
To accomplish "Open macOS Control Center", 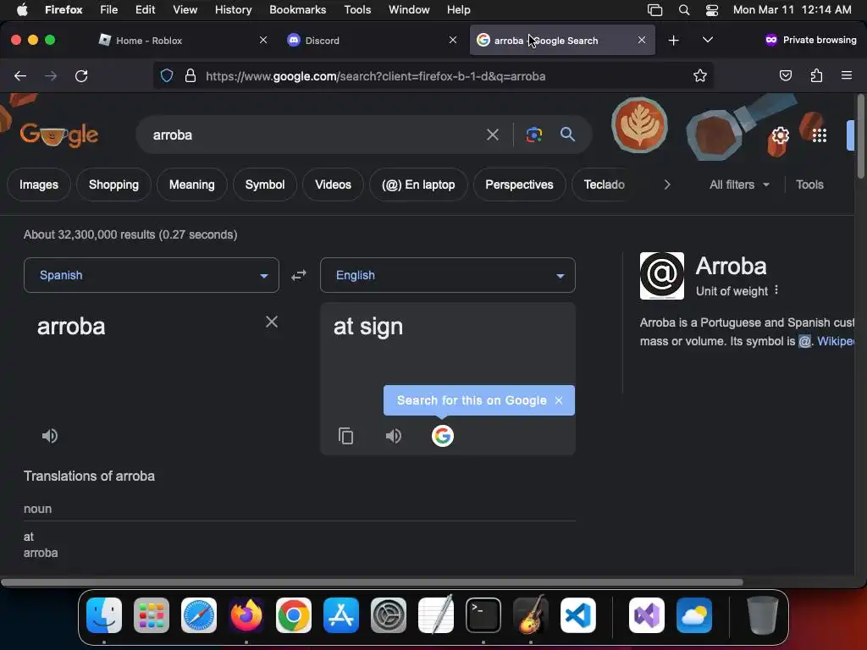I will click(711, 9).
